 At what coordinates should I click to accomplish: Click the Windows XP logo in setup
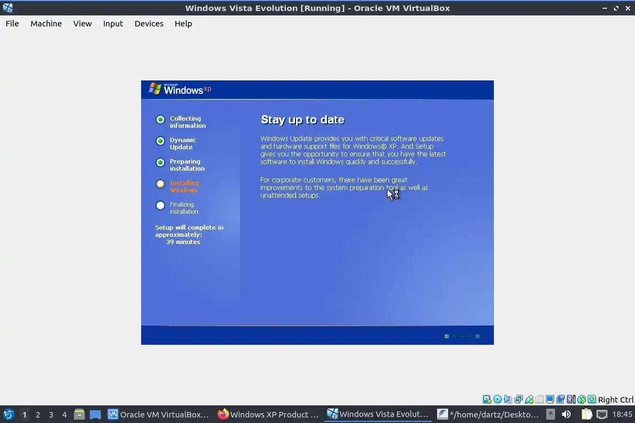pyautogui.click(x=180, y=89)
